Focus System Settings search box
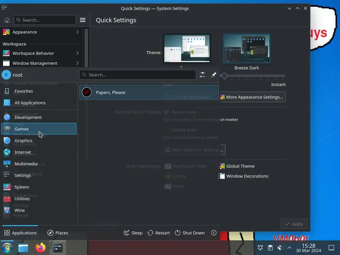 click(x=45, y=20)
